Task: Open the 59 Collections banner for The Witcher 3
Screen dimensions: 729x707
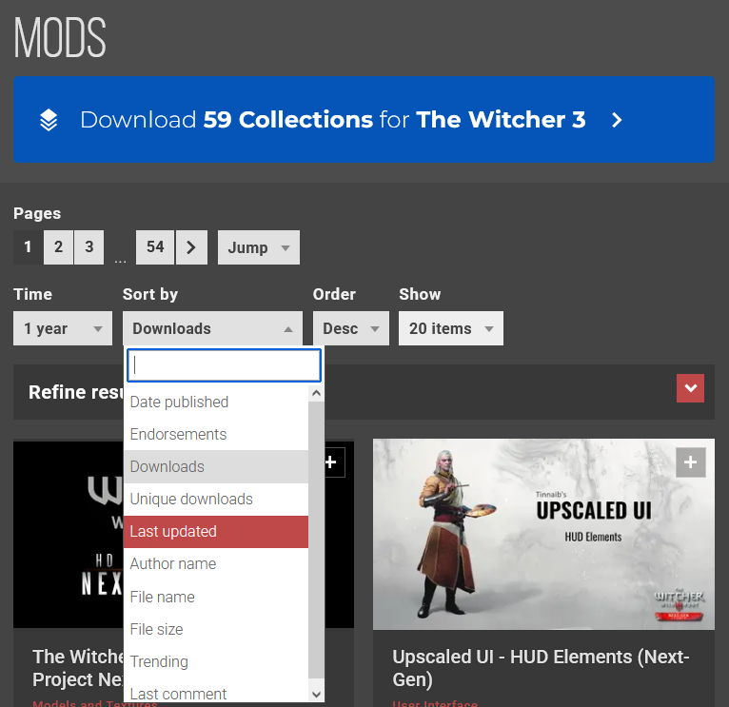Action: pyautogui.click(x=364, y=120)
